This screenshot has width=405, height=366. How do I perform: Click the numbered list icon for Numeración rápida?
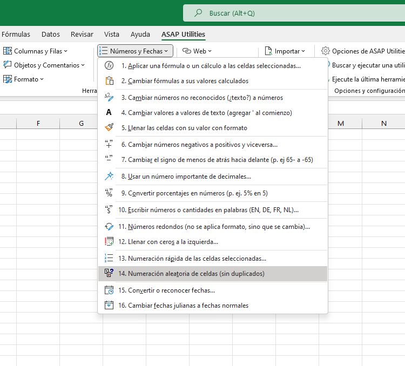click(109, 258)
